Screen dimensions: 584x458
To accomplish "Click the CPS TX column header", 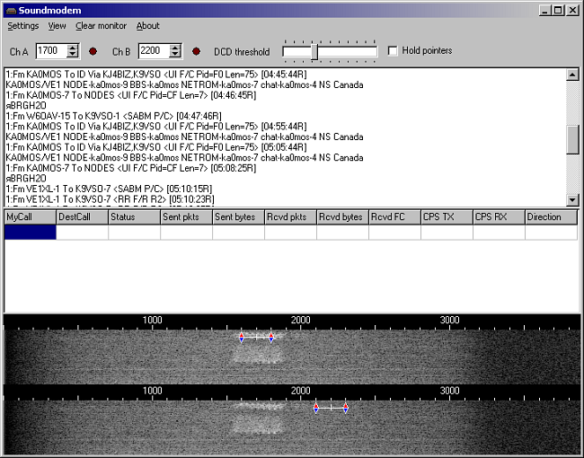I will point(447,217).
